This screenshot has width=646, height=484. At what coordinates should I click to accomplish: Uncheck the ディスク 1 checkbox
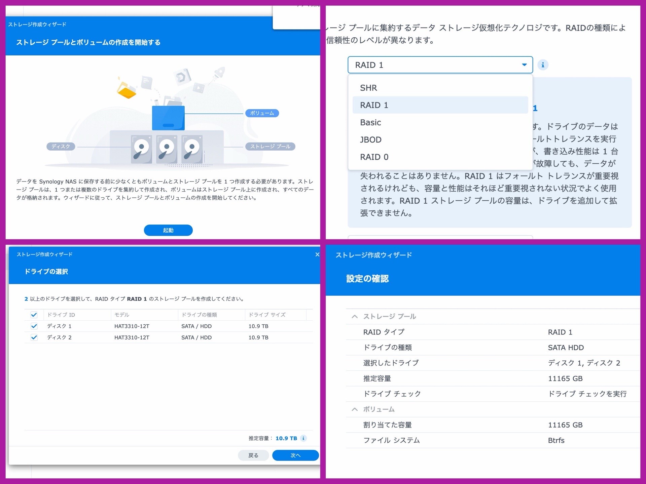pyautogui.click(x=34, y=326)
